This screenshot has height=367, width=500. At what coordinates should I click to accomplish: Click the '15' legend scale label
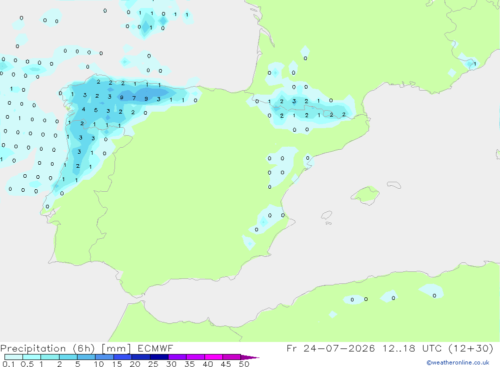coord(117,364)
